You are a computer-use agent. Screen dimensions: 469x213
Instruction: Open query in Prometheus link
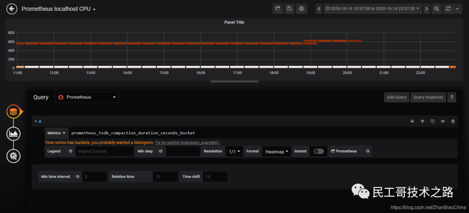343,151
